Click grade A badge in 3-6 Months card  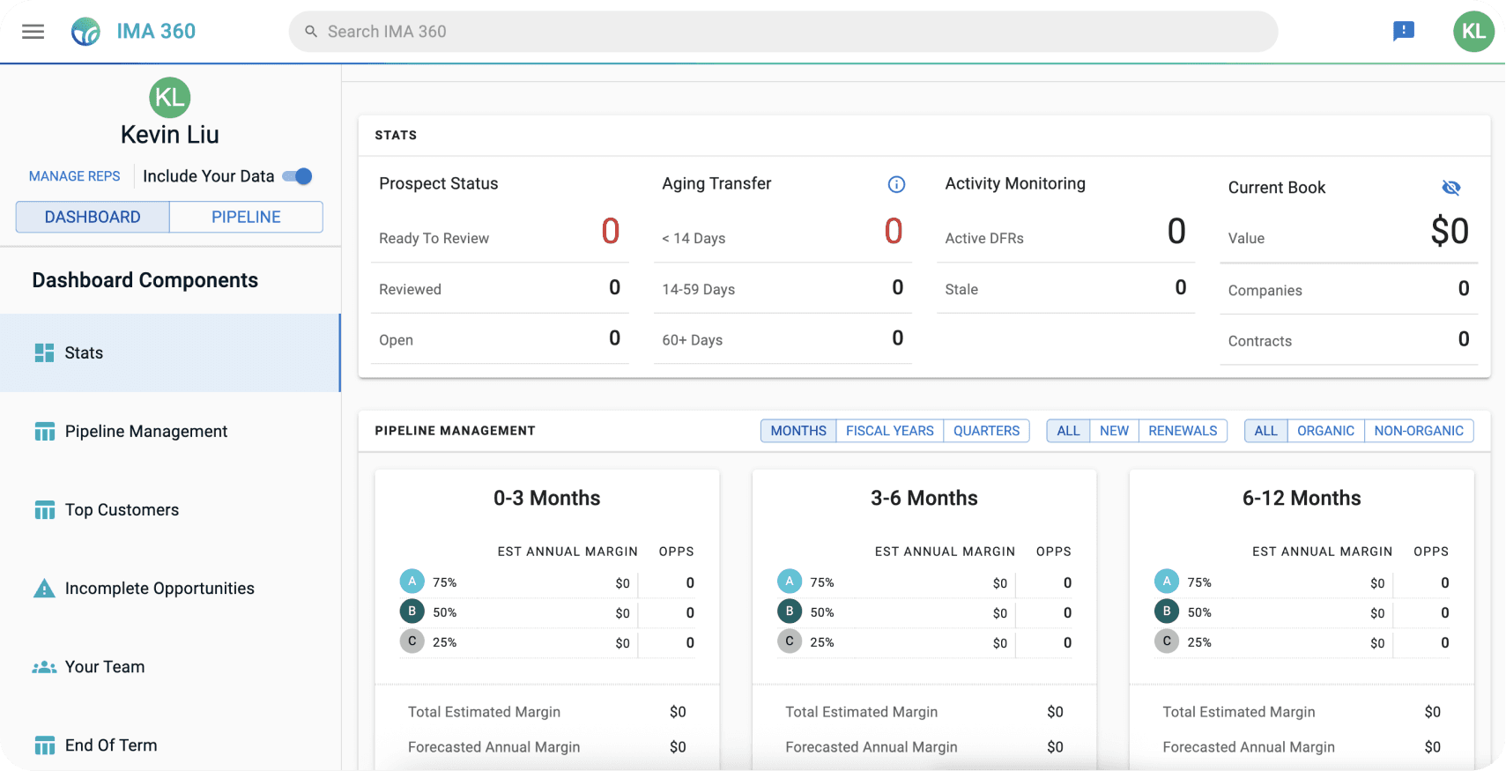pyautogui.click(x=790, y=582)
